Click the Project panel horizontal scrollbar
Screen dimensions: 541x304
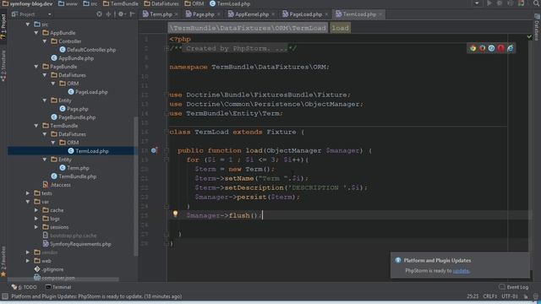coord(63,280)
